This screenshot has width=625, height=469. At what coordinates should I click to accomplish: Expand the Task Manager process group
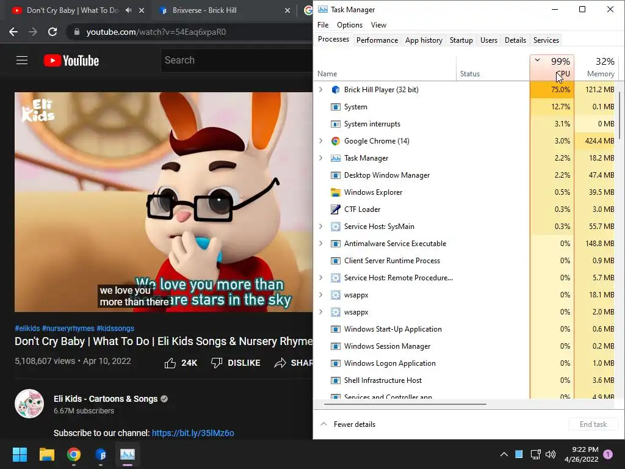[321, 158]
